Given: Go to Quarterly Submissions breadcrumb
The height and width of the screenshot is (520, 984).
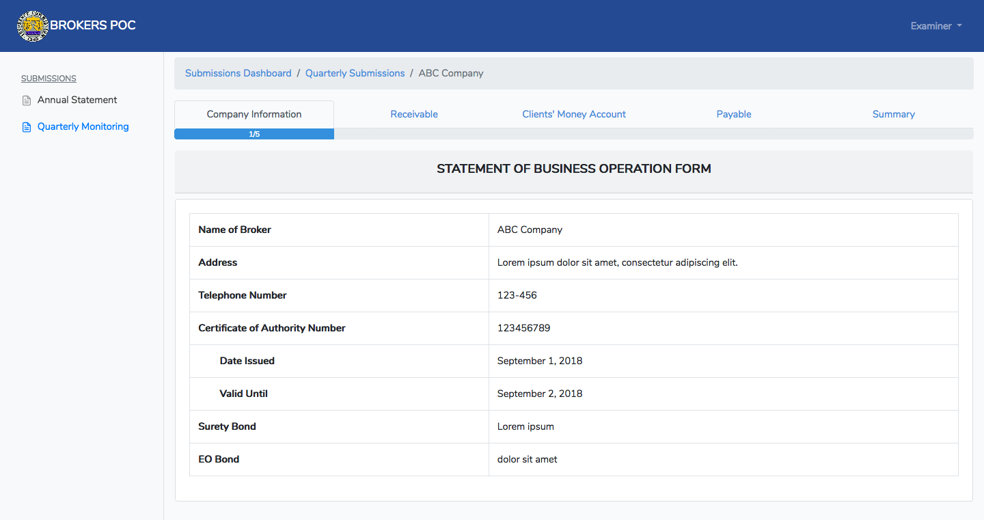Looking at the screenshot, I should coord(355,73).
